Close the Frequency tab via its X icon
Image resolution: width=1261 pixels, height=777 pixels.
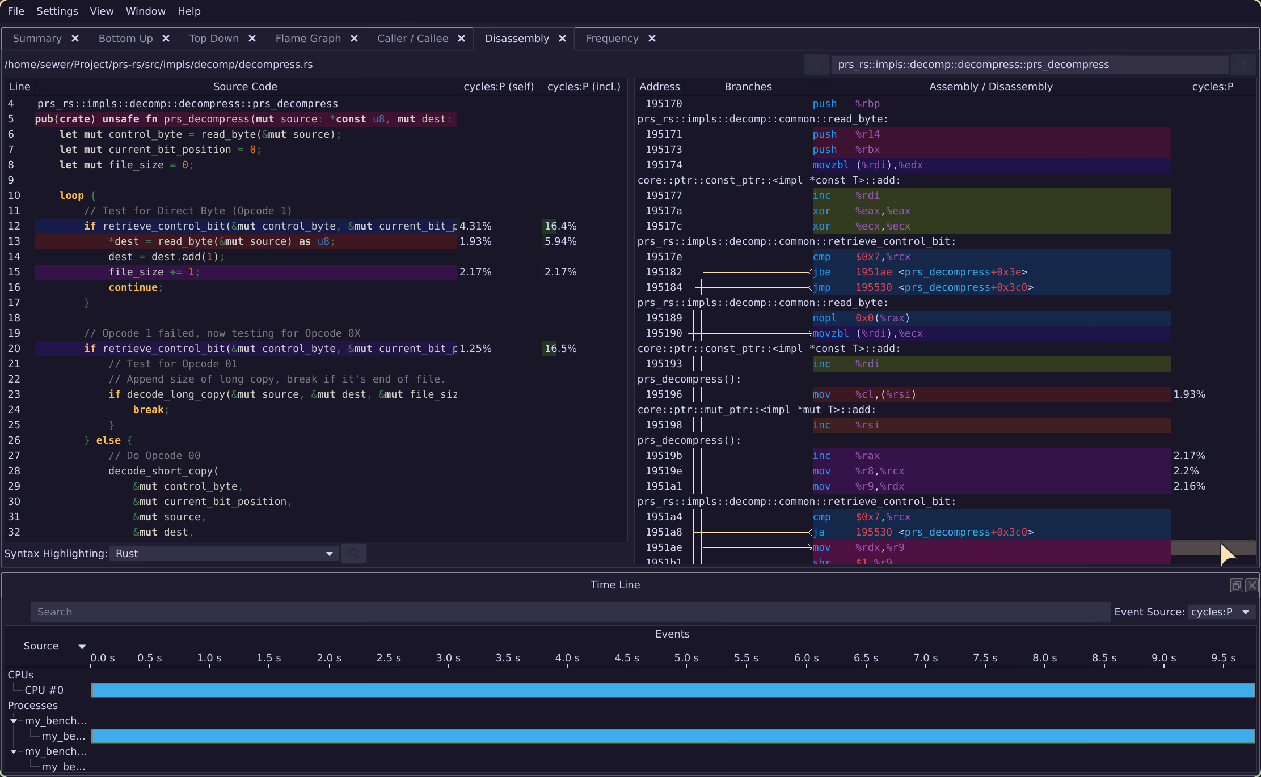tap(652, 38)
